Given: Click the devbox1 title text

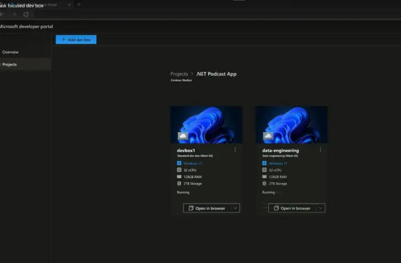Looking at the screenshot, I should tap(186, 150).
